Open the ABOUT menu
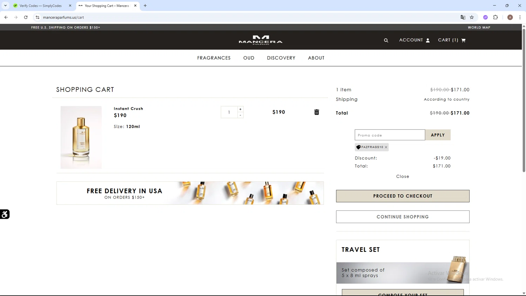 [x=316, y=58]
